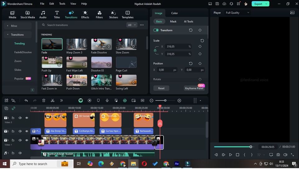Screen dimensions: 299x169
Task: Click the timeline zoom slider handle
Action: (x=165, y=100)
